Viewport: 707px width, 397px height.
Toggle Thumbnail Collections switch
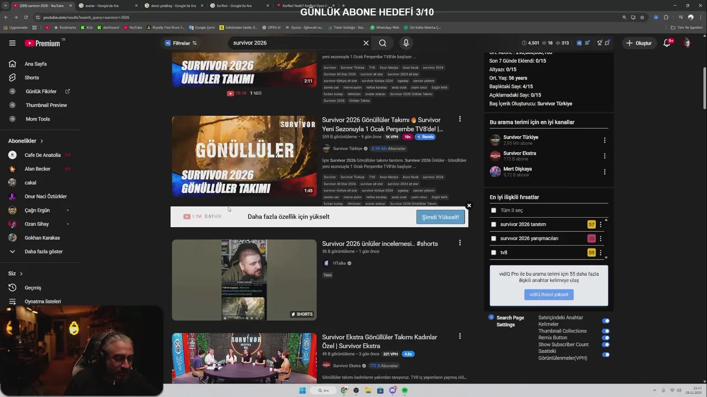point(606,331)
